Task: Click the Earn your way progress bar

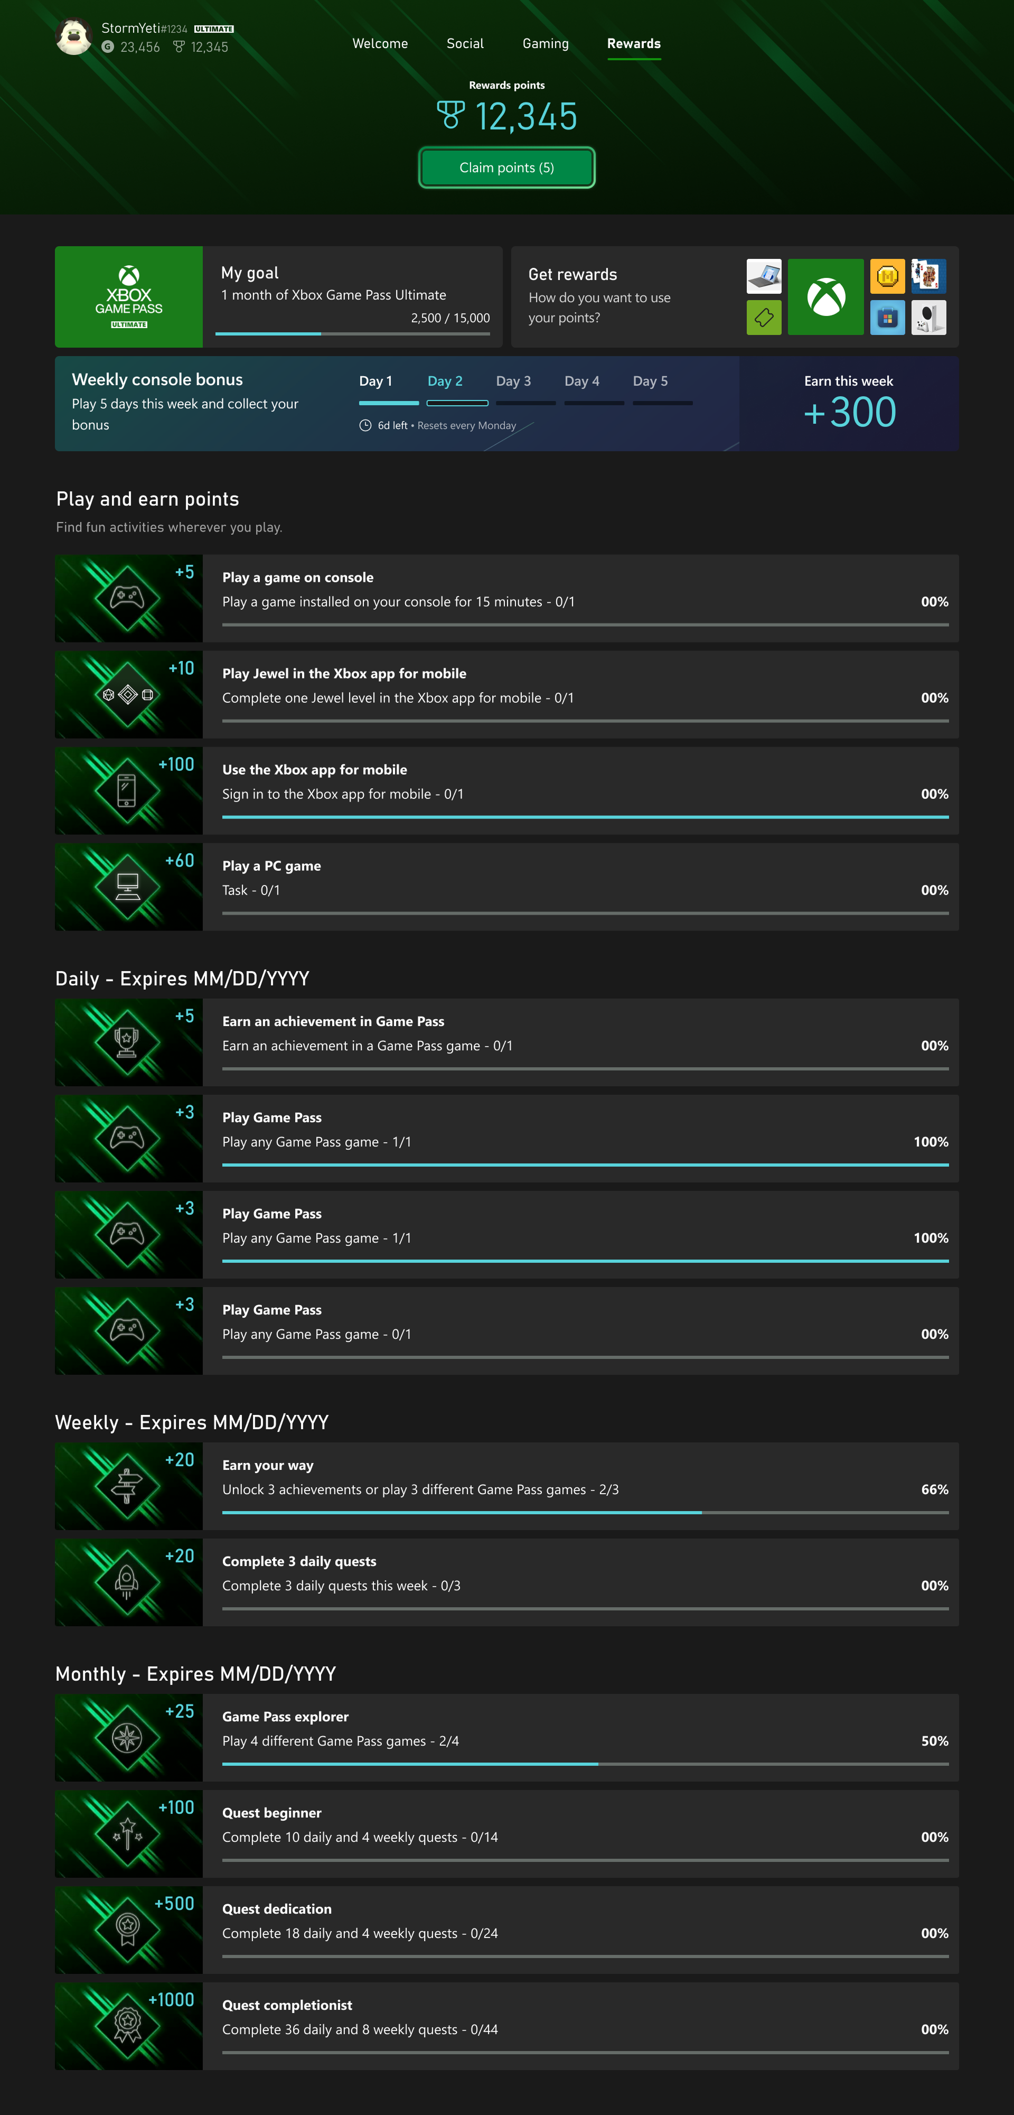Action: [x=585, y=1512]
